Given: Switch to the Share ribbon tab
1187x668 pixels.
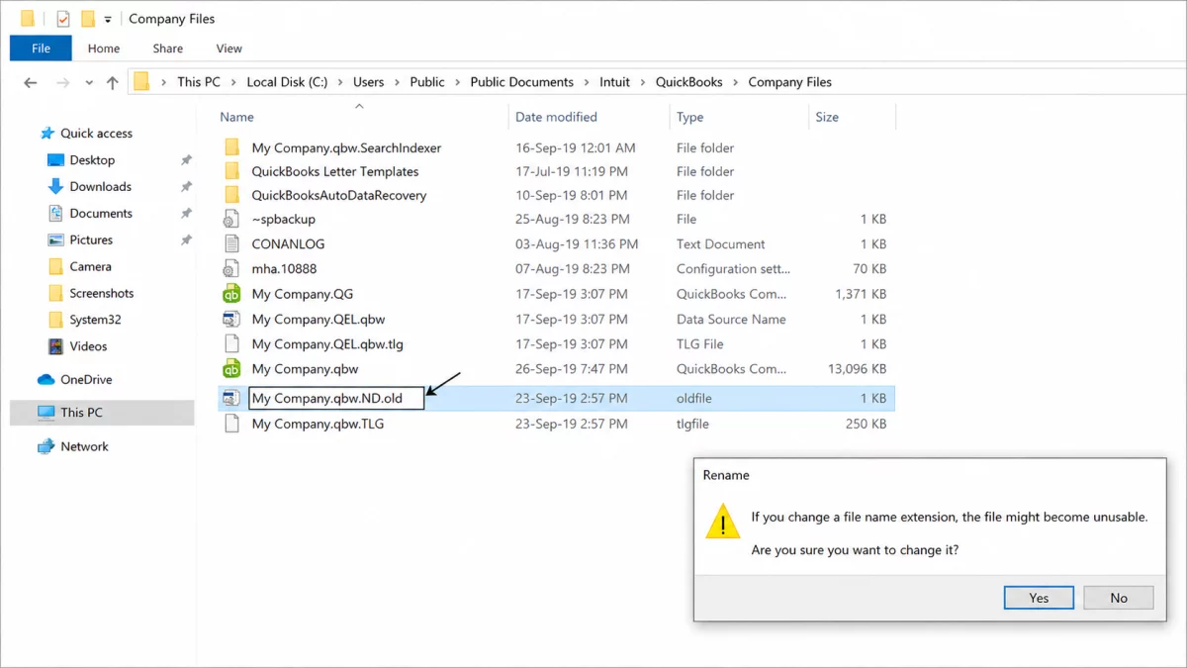Looking at the screenshot, I should click(x=167, y=48).
